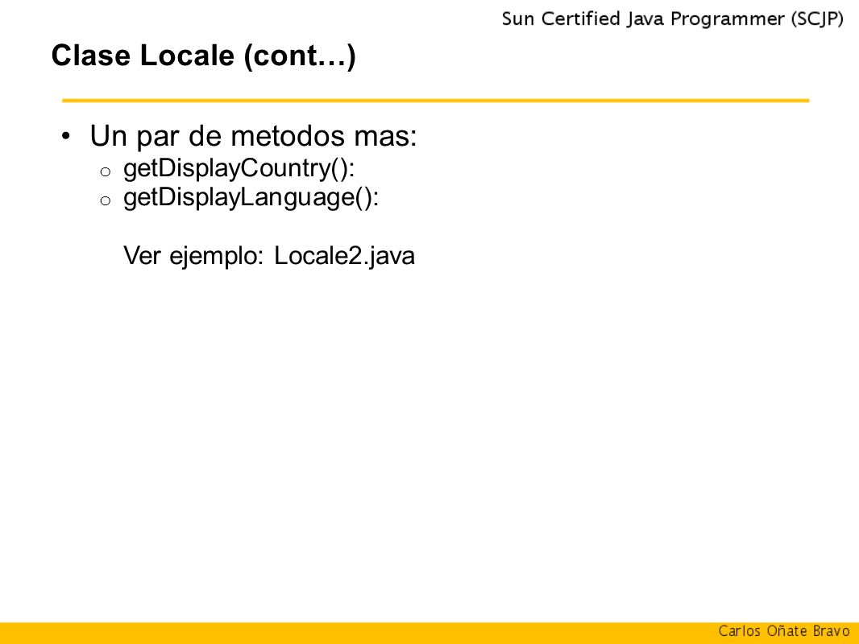Click the 'Carlos Oñate Bravo' footer text
Viewport: 859px width, 644px height.
(x=784, y=631)
